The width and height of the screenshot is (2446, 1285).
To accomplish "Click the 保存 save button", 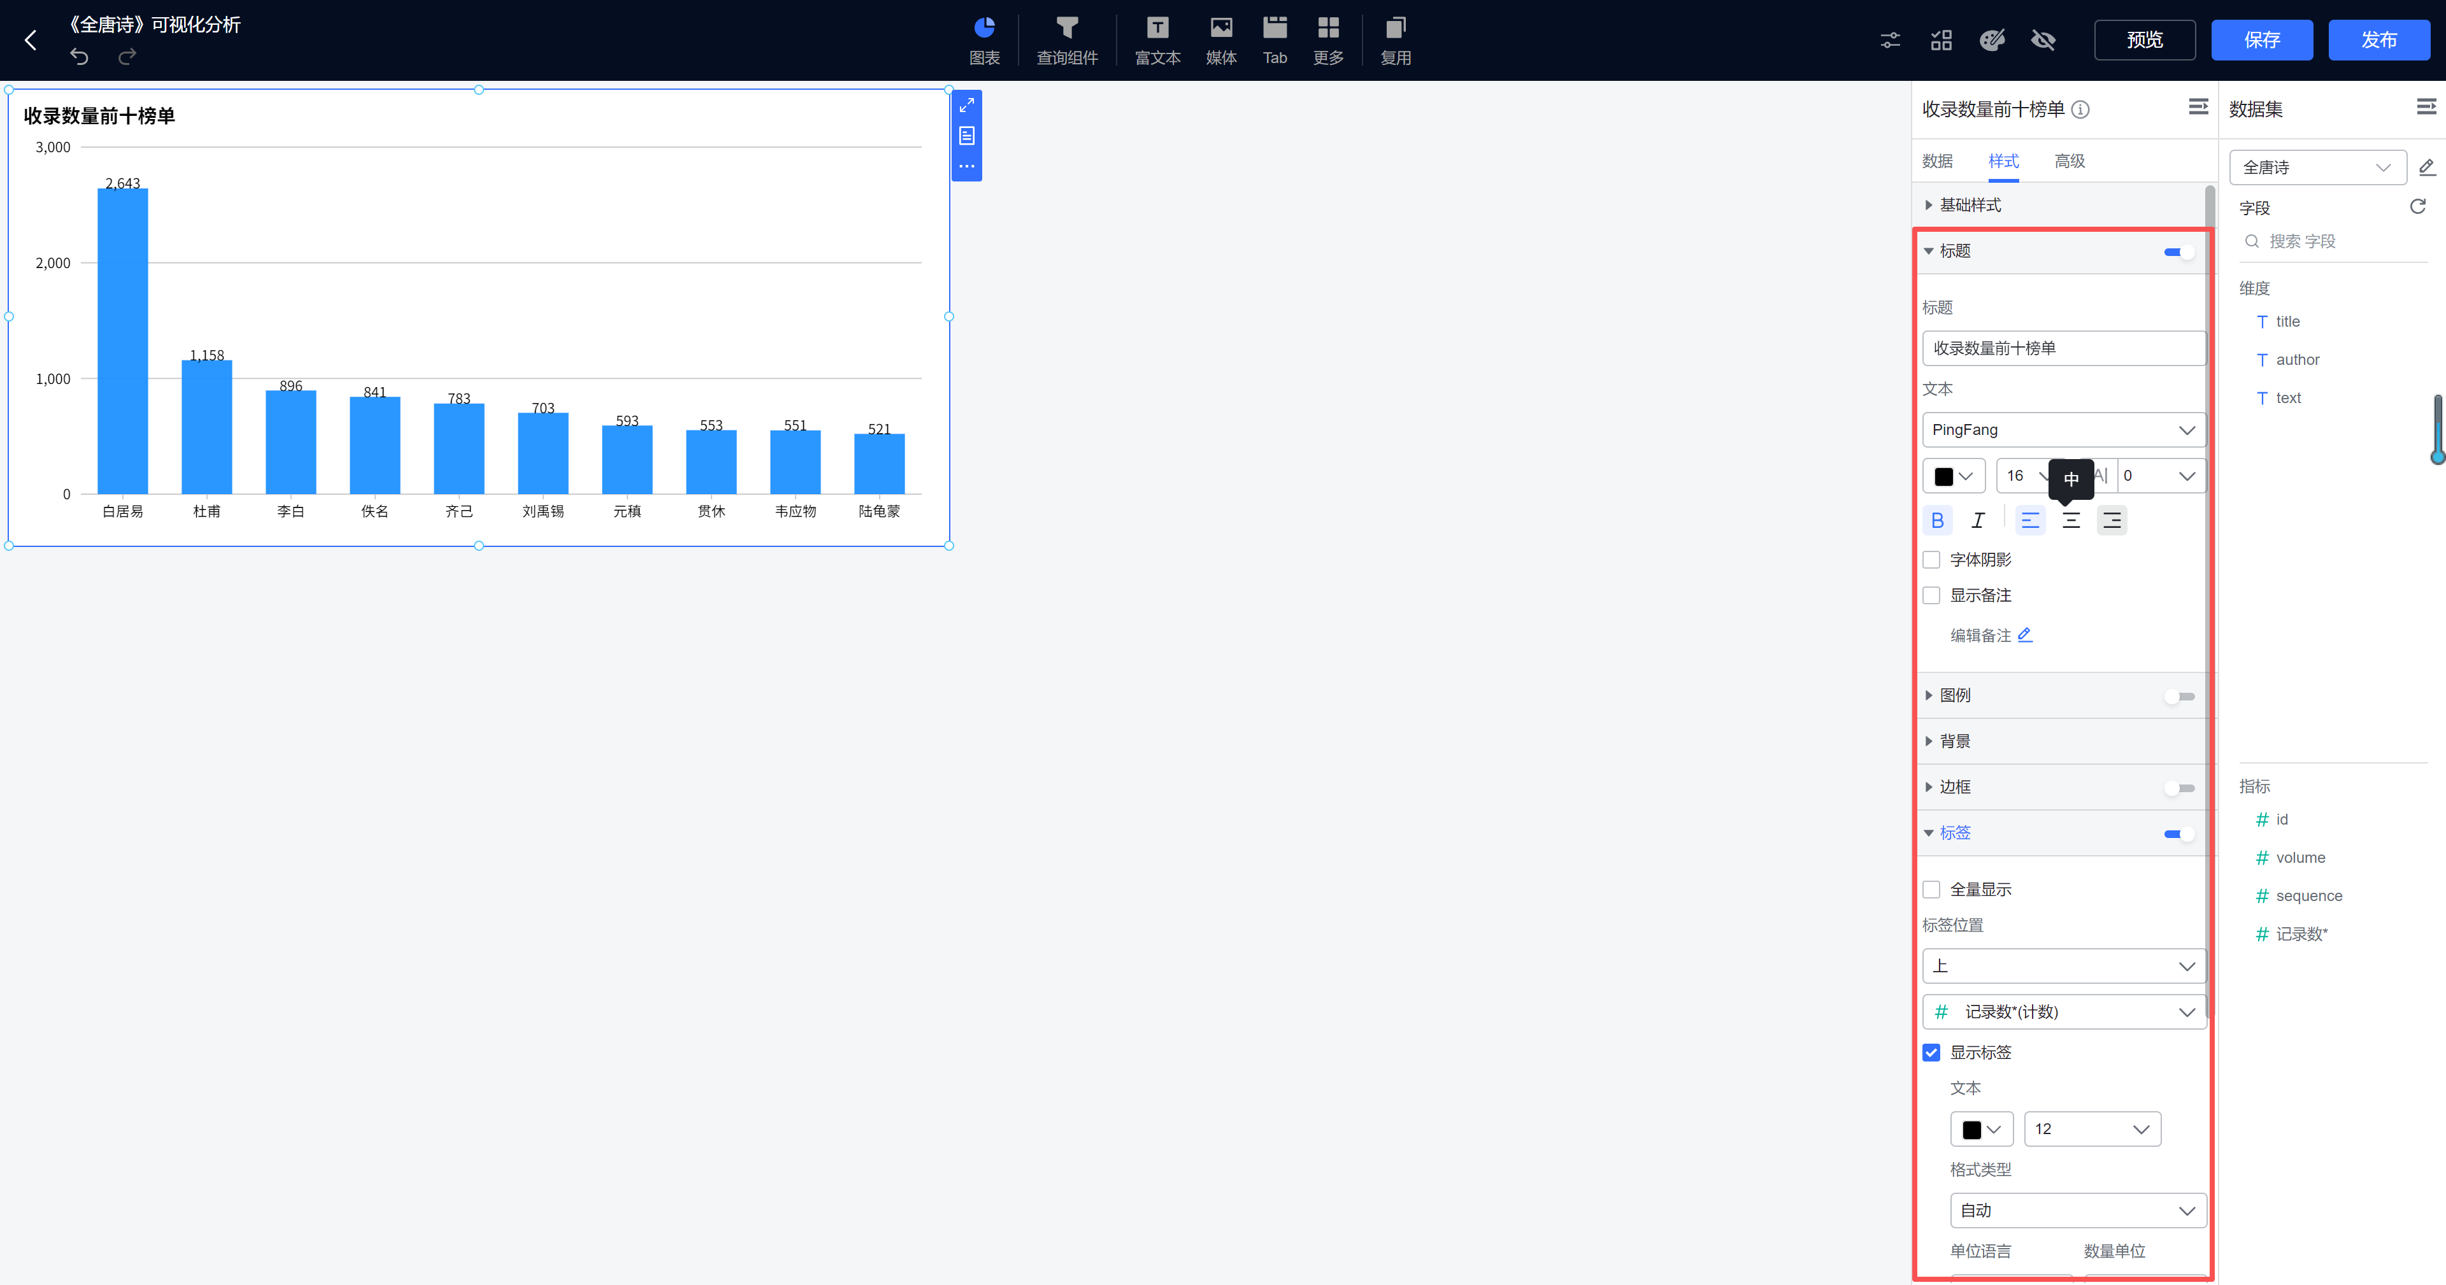I will point(2261,40).
